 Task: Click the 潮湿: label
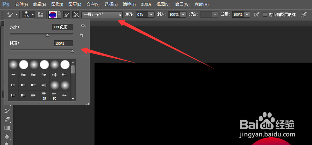(x=130, y=15)
